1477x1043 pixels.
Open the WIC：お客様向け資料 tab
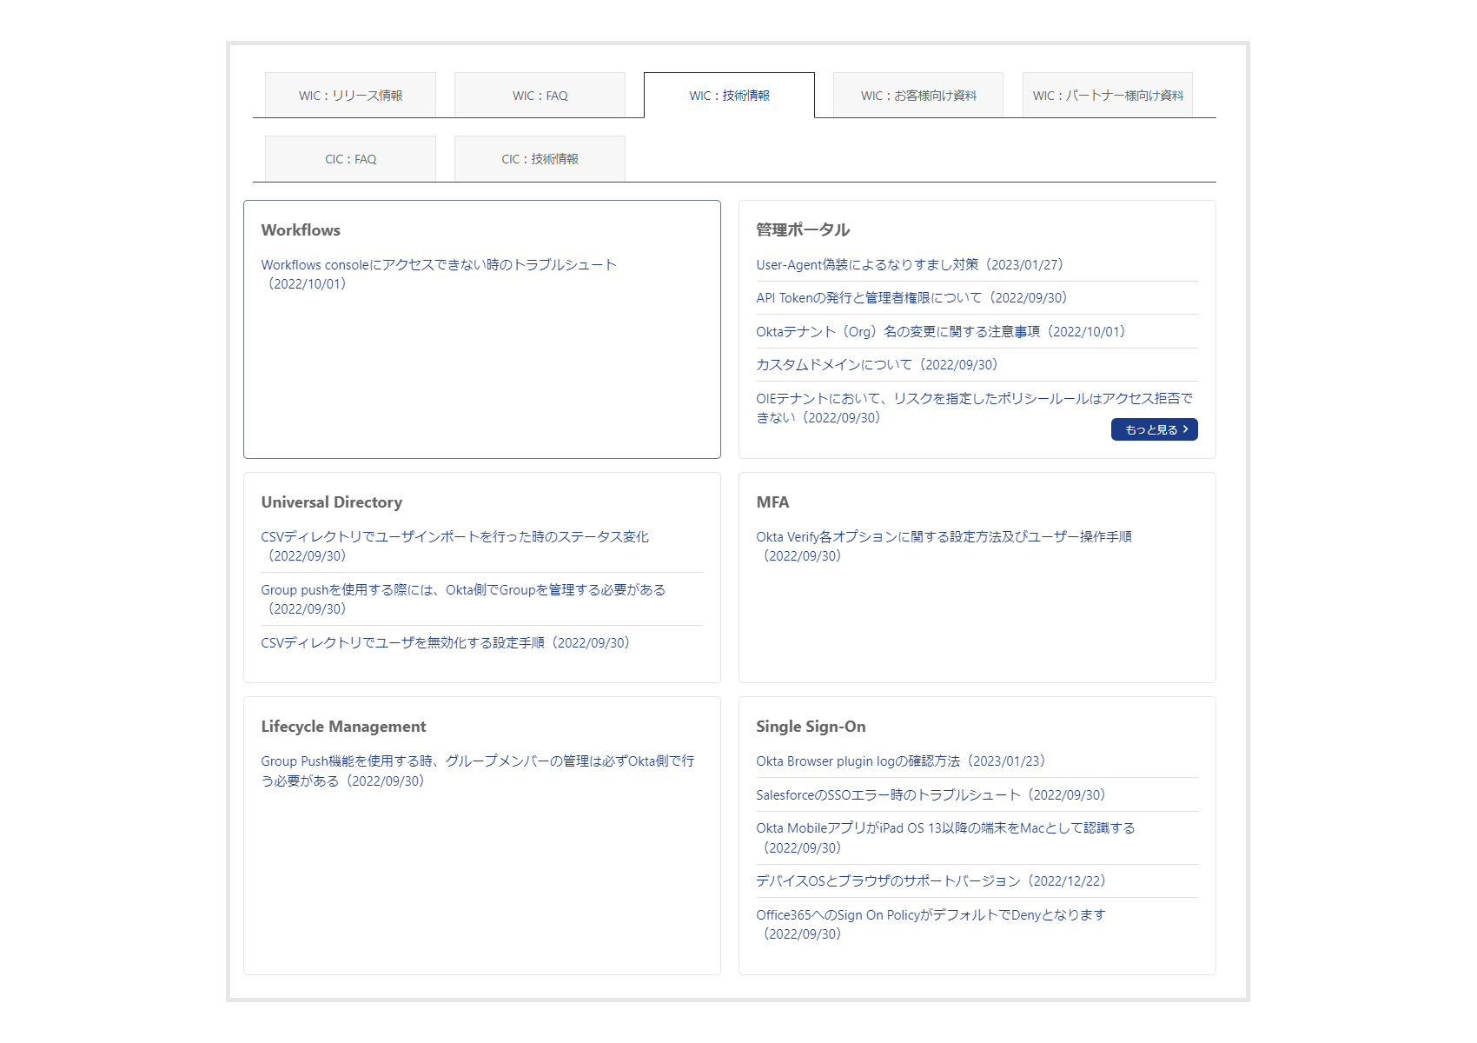tap(918, 96)
